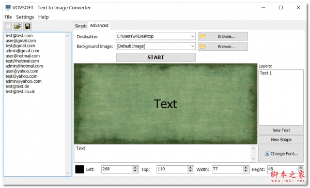Select the admin@gmail.com line
This screenshot has height=188, width=310.
[22, 51]
